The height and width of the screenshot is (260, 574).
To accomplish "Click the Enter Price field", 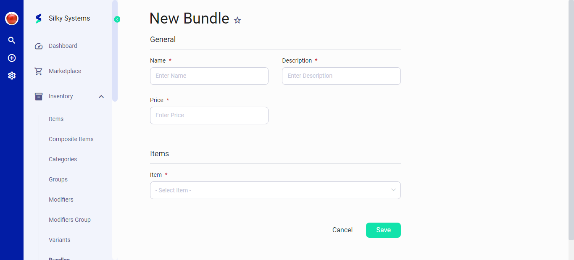I will [209, 116].
